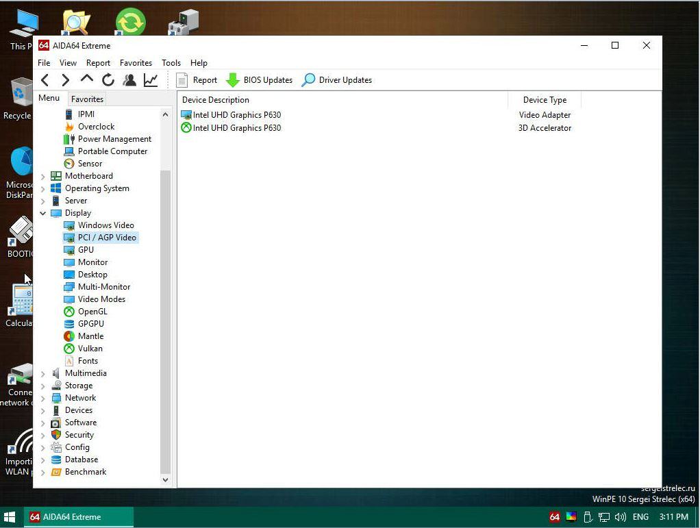Expand the Config node

pyautogui.click(x=43, y=448)
